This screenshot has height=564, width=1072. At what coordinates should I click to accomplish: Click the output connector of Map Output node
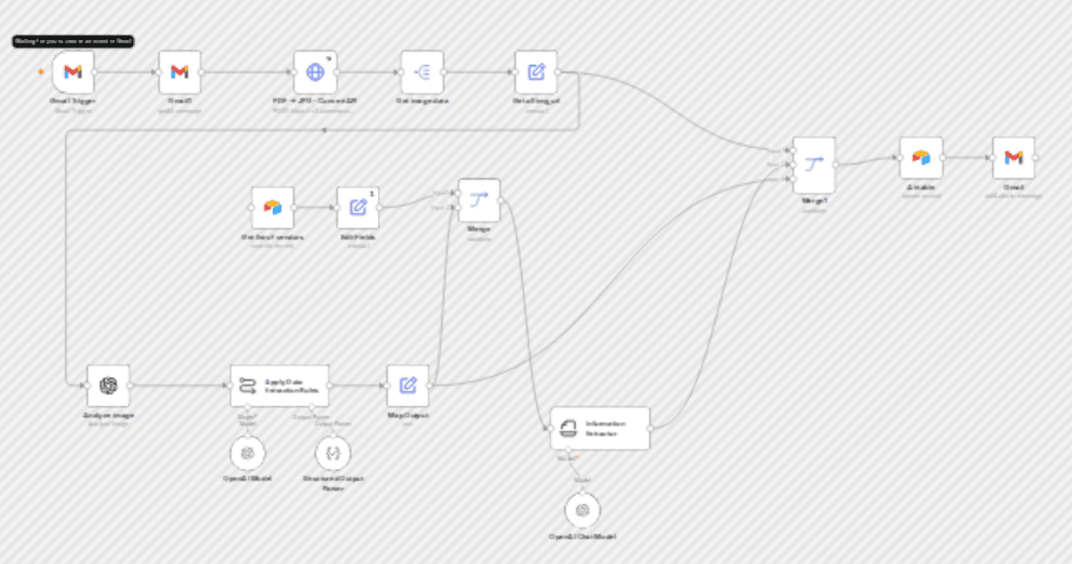429,385
